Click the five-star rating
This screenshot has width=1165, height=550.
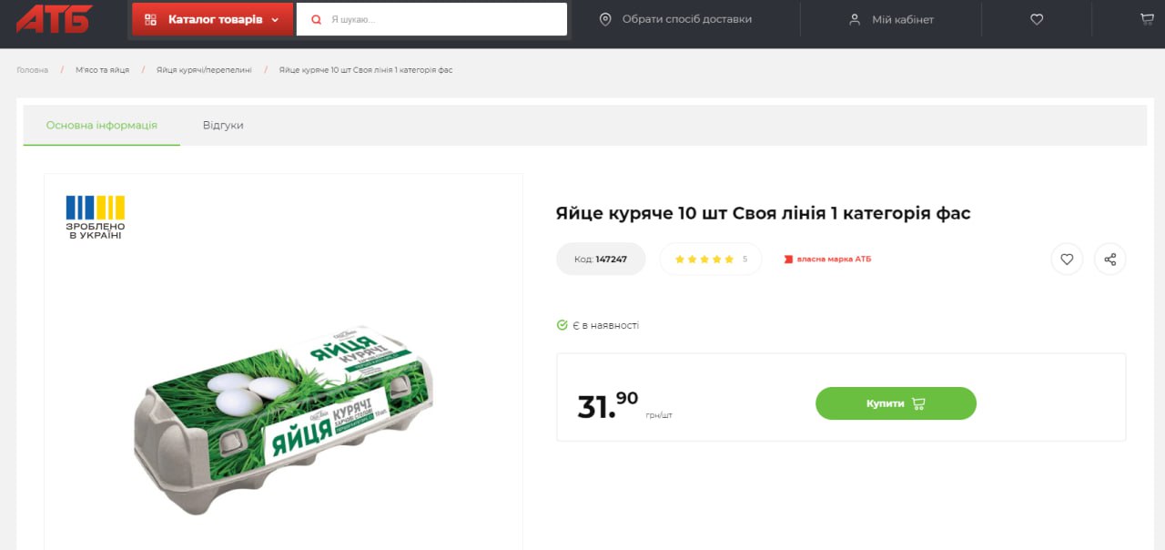pos(704,260)
